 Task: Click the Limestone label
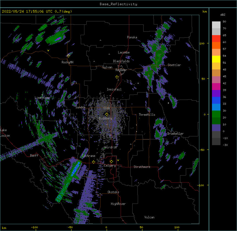tap(42, 98)
